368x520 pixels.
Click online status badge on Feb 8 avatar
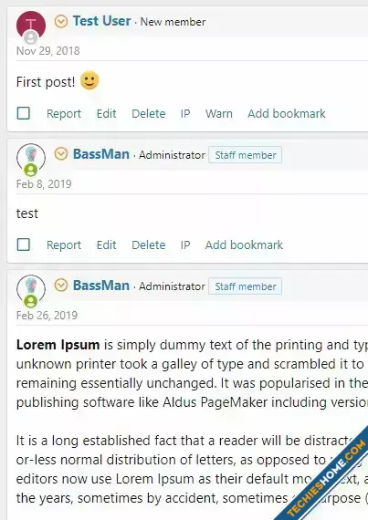point(30,170)
